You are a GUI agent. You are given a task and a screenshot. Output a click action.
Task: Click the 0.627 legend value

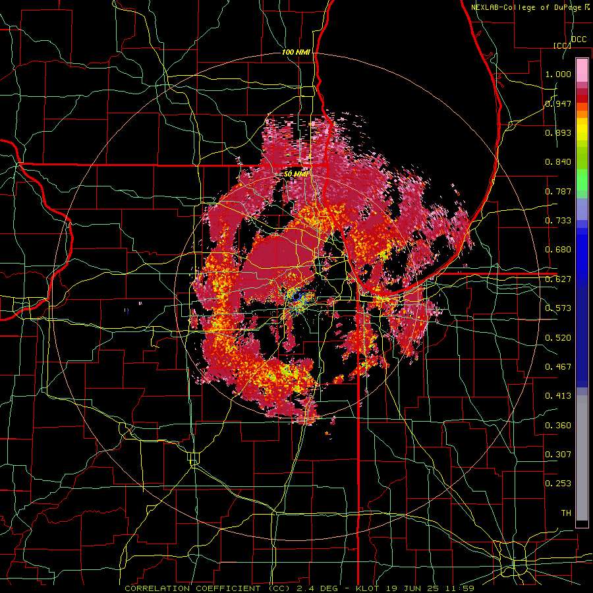click(558, 279)
